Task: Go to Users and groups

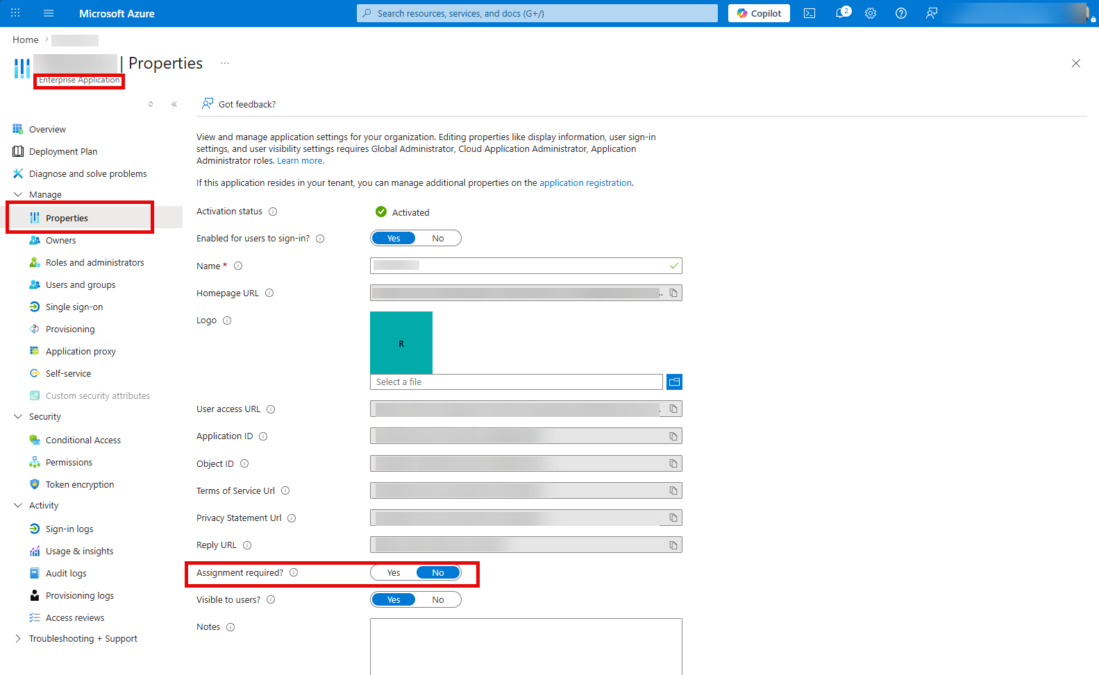Action: click(81, 285)
